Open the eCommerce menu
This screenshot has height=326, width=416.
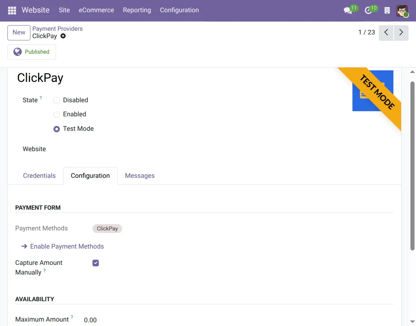click(96, 10)
